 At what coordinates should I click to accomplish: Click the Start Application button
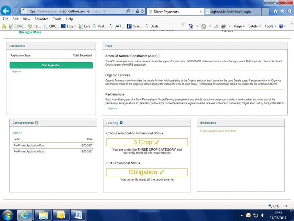click(51, 65)
